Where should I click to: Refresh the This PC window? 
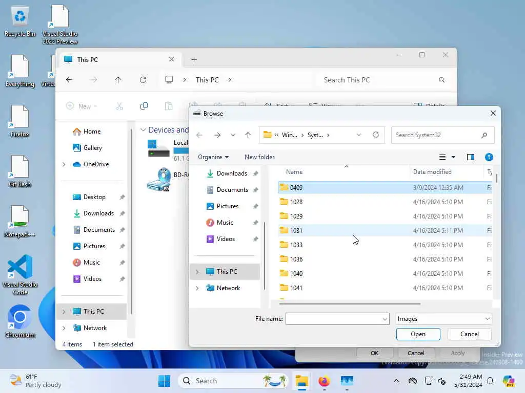coord(143,80)
